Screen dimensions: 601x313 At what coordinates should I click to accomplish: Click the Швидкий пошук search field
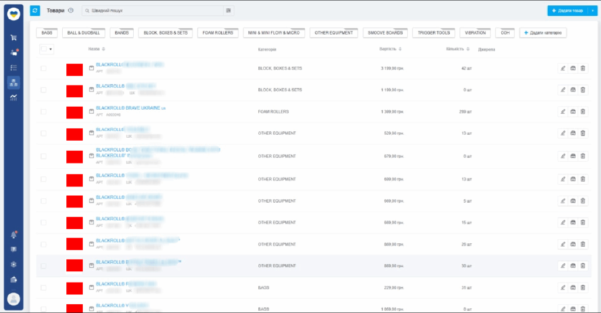pos(153,11)
